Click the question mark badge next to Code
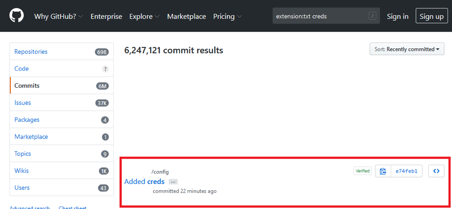The image size is (452, 209). click(x=105, y=69)
